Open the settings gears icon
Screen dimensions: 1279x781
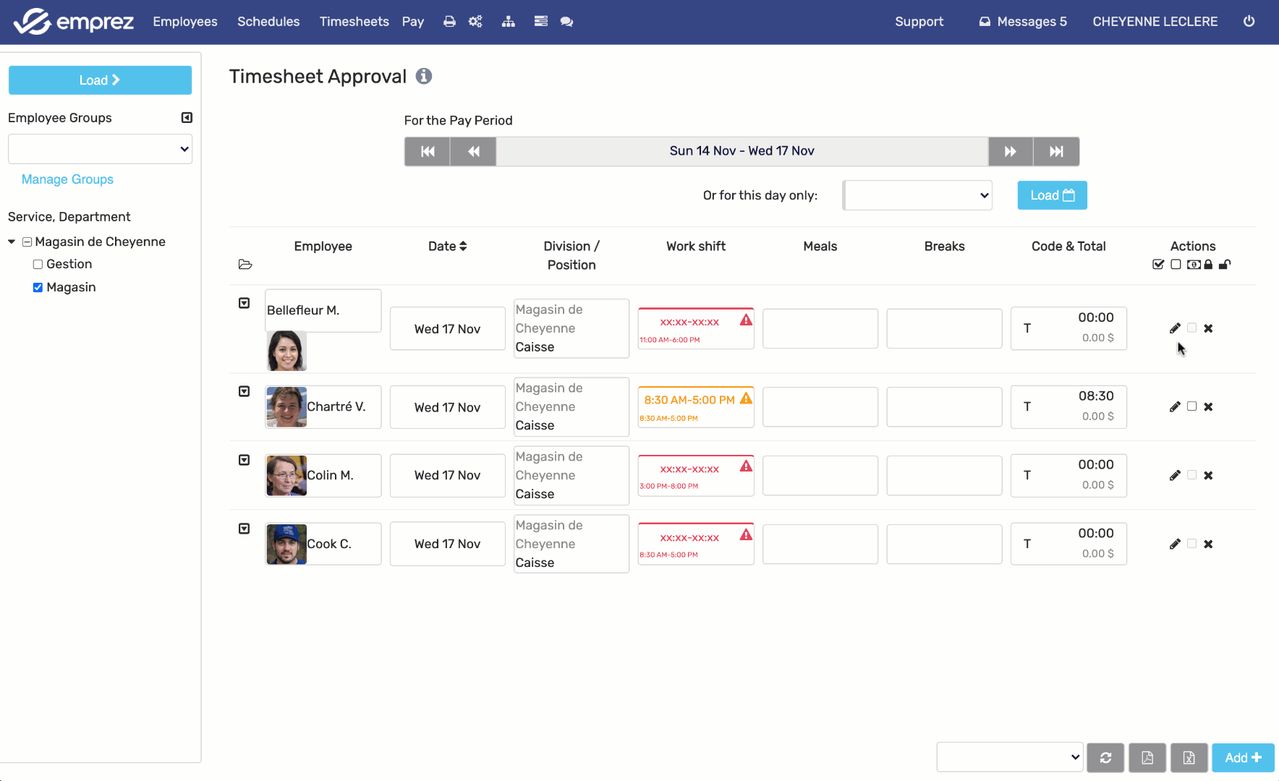point(475,22)
